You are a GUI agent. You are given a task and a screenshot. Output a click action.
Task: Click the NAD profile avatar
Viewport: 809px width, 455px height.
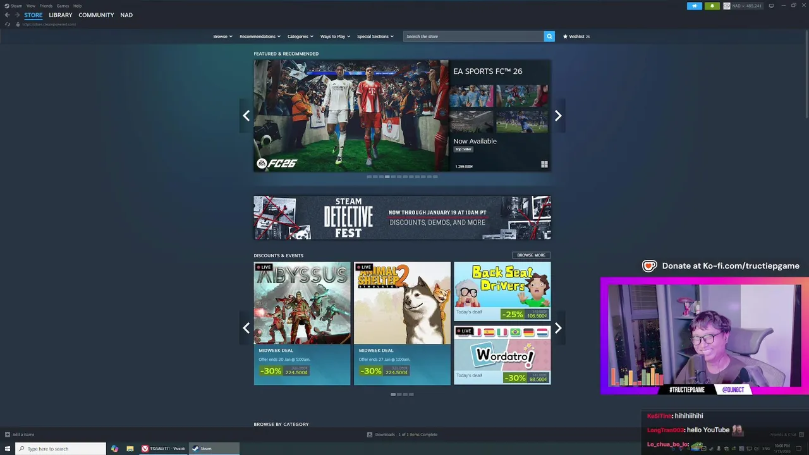click(x=727, y=6)
